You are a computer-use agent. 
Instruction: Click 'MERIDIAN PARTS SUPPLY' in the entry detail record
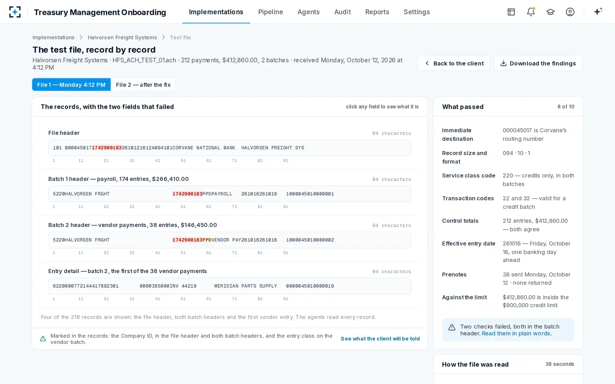point(246,286)
